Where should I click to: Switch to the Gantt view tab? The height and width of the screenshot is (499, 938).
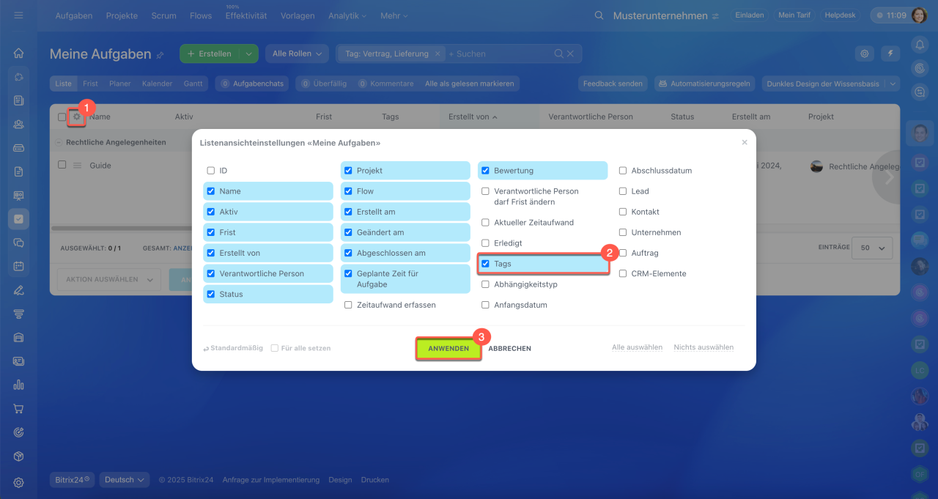(193, 84)
